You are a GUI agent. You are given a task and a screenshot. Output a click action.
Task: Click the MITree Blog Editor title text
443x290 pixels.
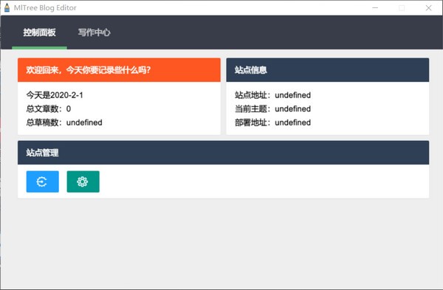coord(45,8)
